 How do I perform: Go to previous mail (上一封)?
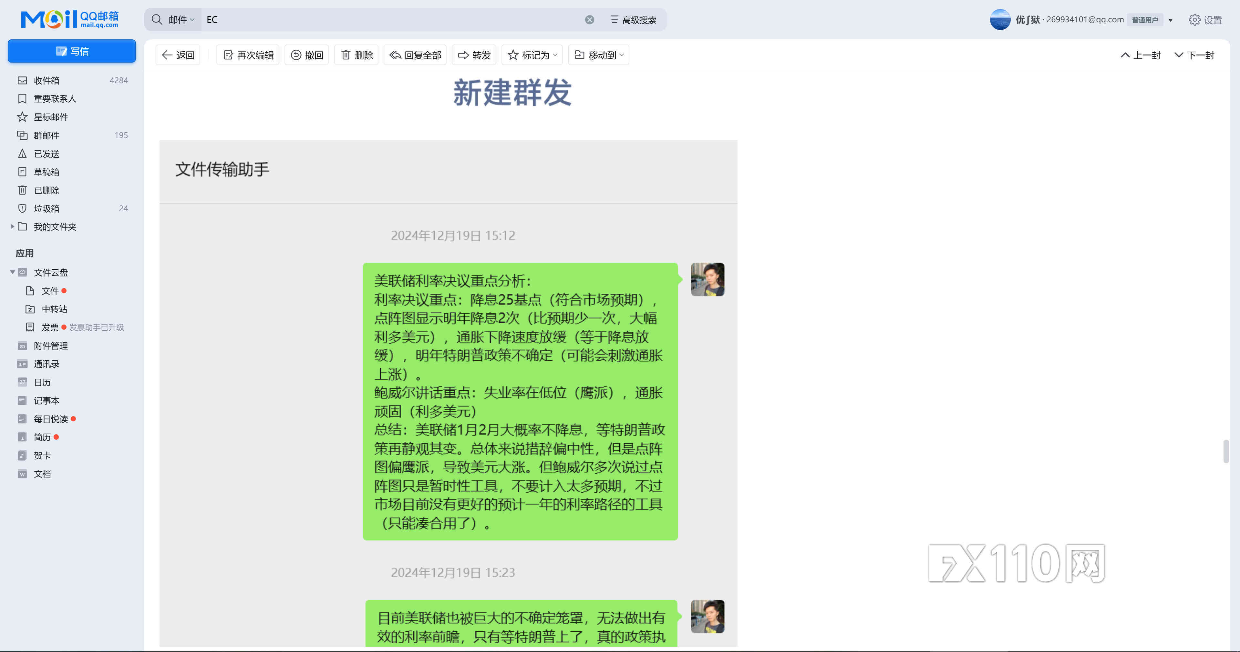[1141, 55]
